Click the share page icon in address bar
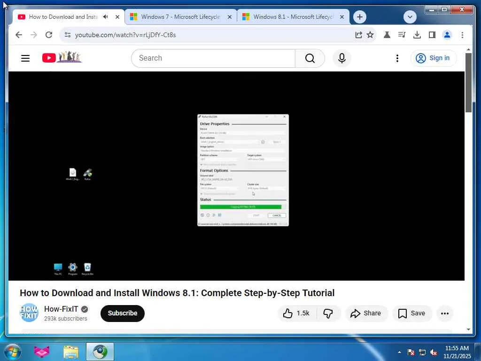 click(358, 35)
